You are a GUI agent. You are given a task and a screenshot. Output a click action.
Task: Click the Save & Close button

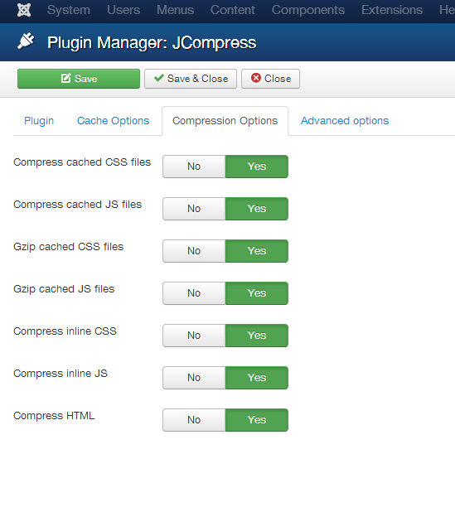(x=191, y=79)
